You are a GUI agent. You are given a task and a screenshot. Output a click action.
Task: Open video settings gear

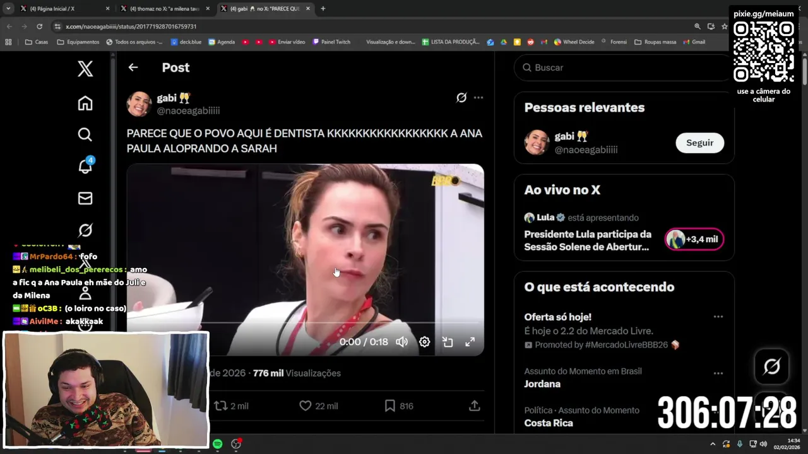425,342
